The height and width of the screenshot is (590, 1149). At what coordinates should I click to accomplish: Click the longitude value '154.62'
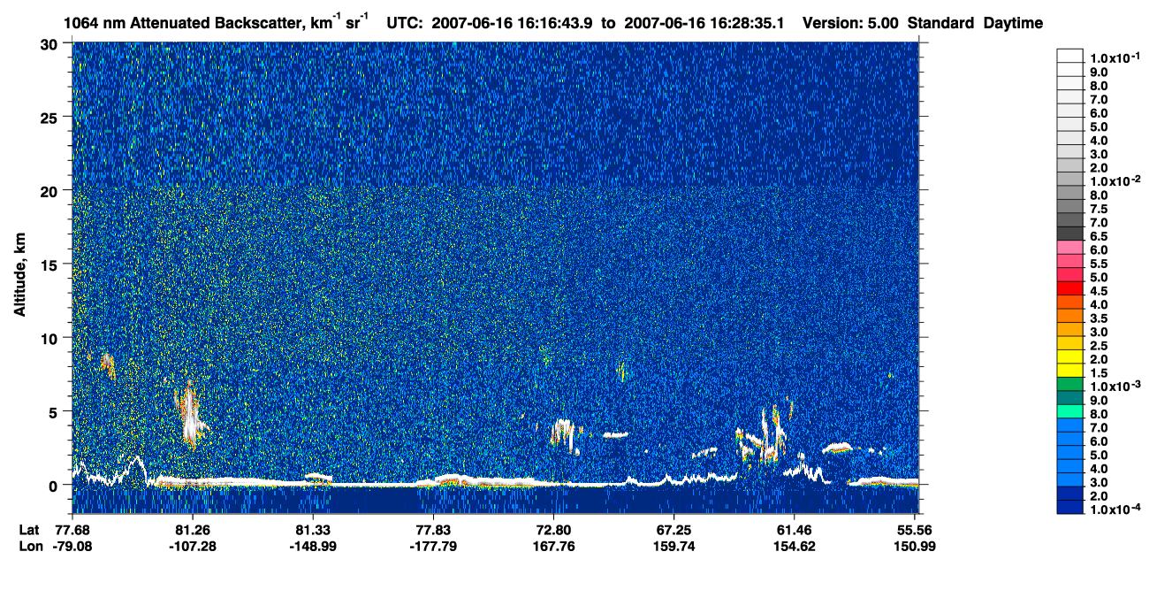point(794,546)
